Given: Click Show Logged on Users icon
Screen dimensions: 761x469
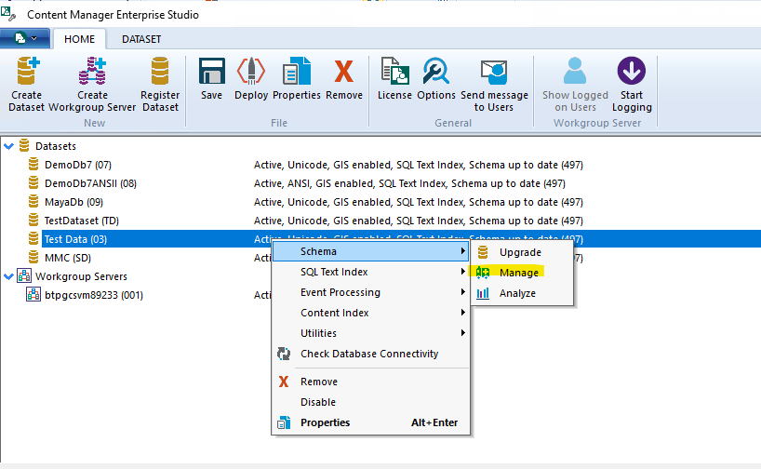Looking at the screenshot, I should pyautogui.click(x=575, y=71).
